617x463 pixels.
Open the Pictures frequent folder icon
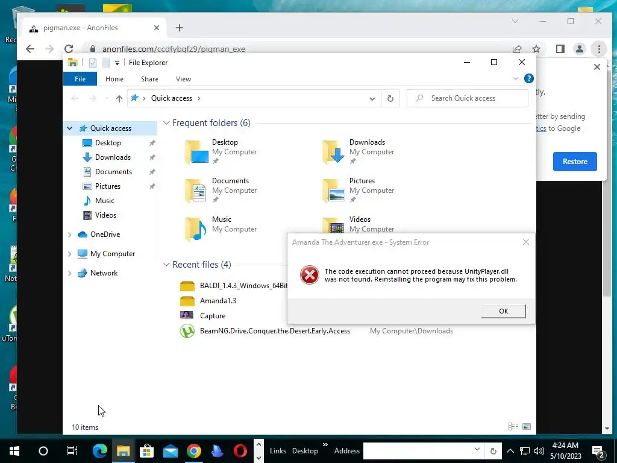(x=333, y=190)
